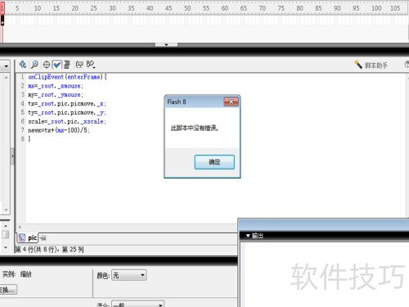Viewport: 409px width, 307px height.
Task: Click the toolbox scroll down arrow
Action: point(6,210)
